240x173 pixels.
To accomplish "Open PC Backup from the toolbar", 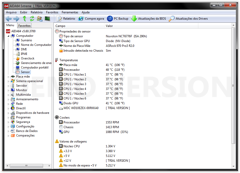I will point(117,19).
